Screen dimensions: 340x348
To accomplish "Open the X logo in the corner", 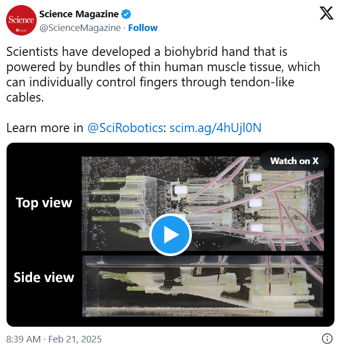I will pos(326,13).
